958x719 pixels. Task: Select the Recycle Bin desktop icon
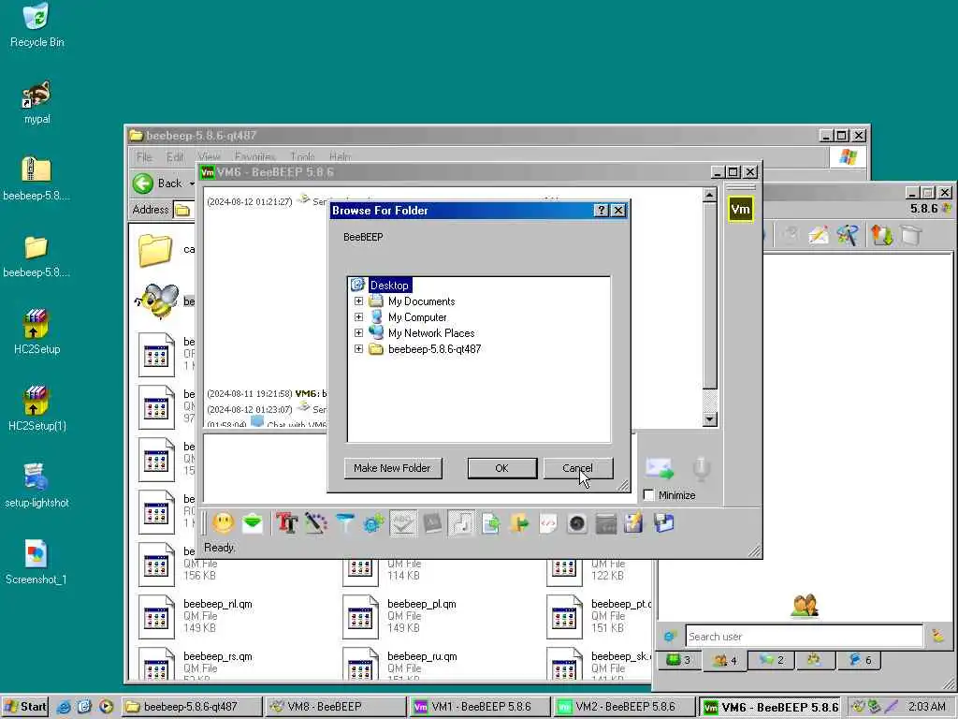click(36, 25)
